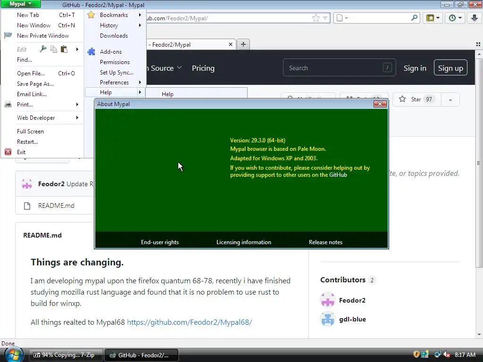This screenshot has width=483, height=362.
Task: Expand the Open Source GitHub menu
Action: (164, 68)
